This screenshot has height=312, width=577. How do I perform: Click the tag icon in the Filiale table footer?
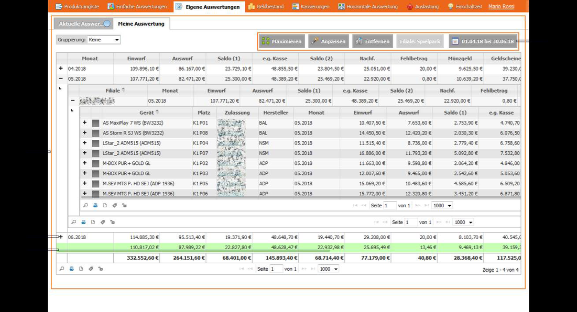click(x=103, y=222)
